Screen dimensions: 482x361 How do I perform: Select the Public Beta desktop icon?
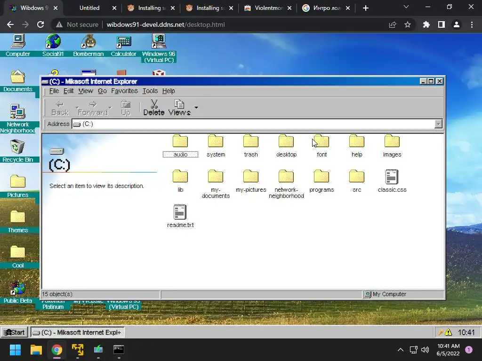click(x=18, y=292)
